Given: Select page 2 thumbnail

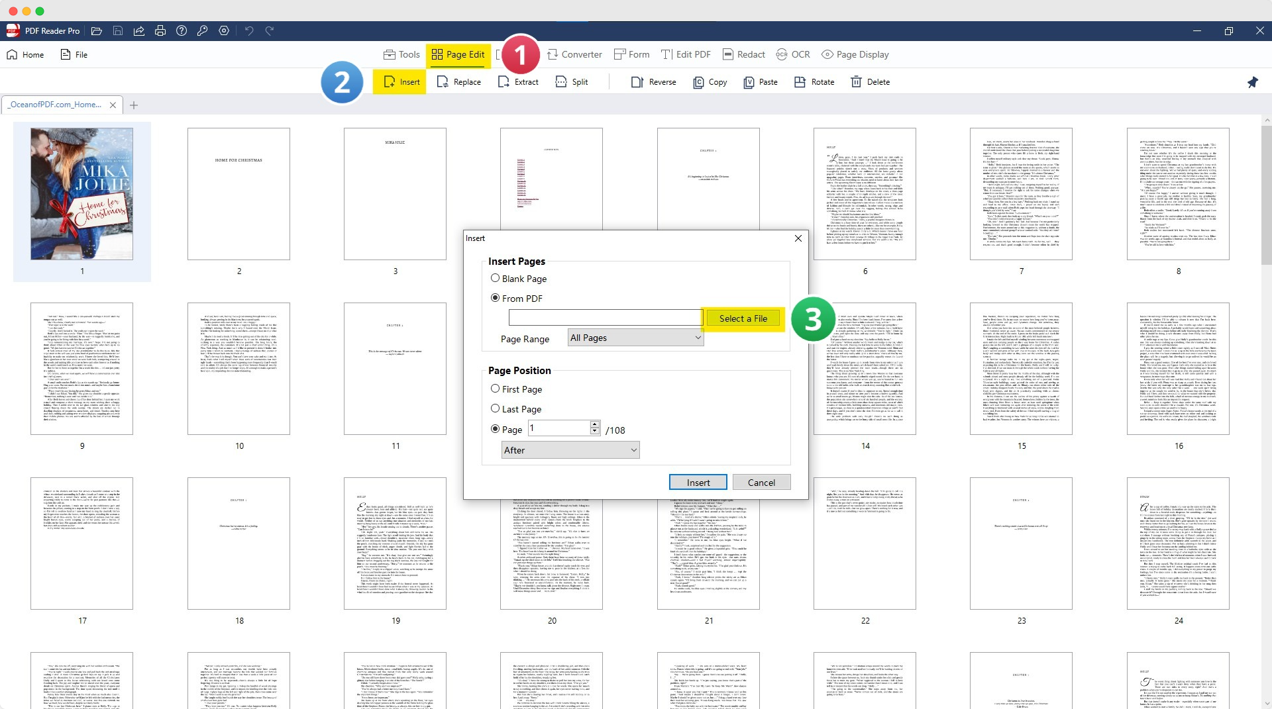Looking at the screenshot, I should 238,194.
